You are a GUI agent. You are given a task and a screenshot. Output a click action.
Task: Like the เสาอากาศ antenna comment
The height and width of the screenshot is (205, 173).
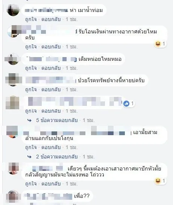[31, 184]
